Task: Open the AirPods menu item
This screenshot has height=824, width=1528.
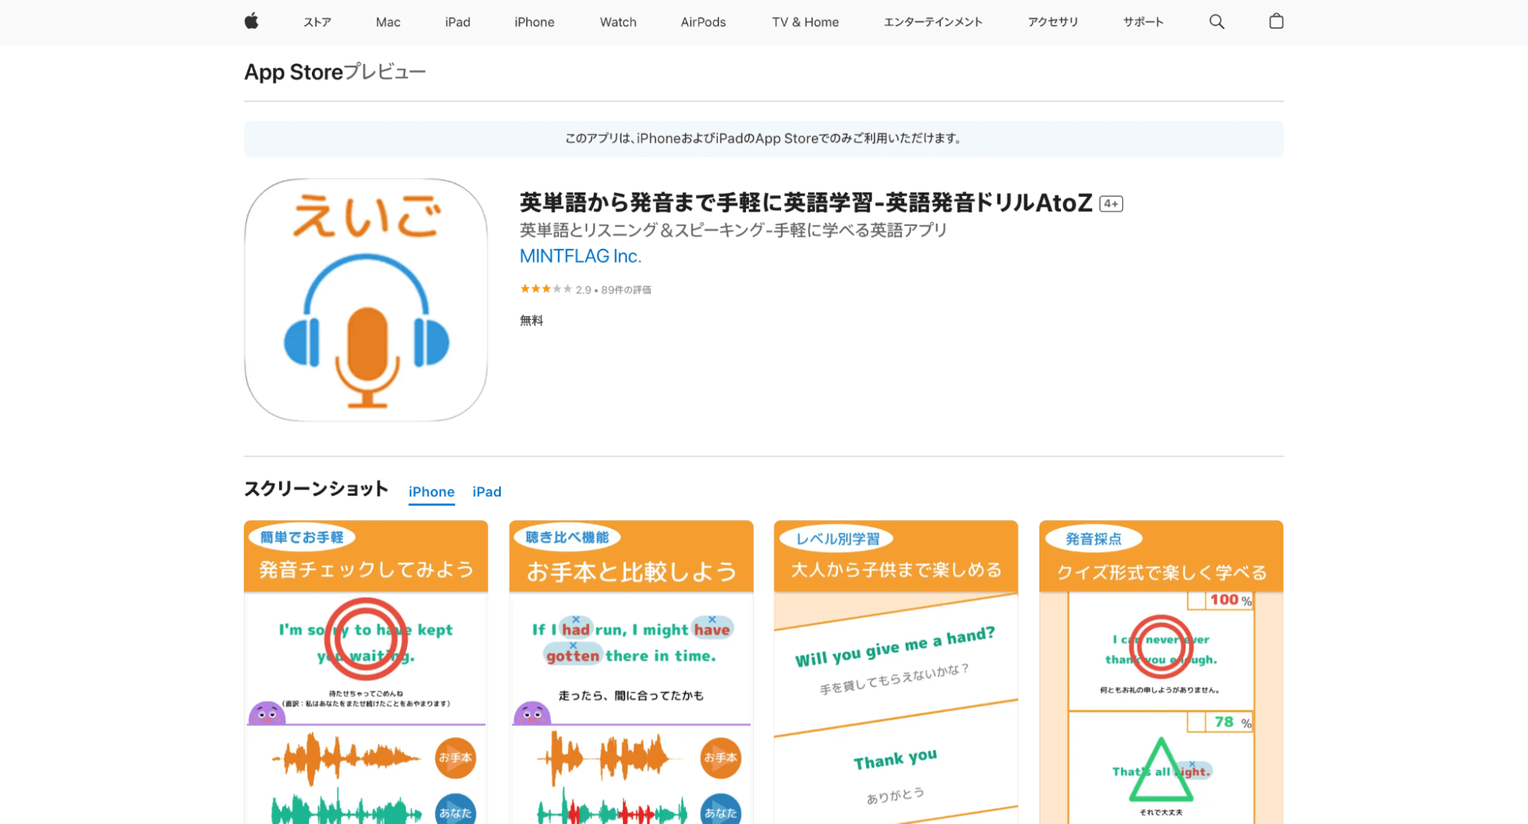Action: (703, 22)
